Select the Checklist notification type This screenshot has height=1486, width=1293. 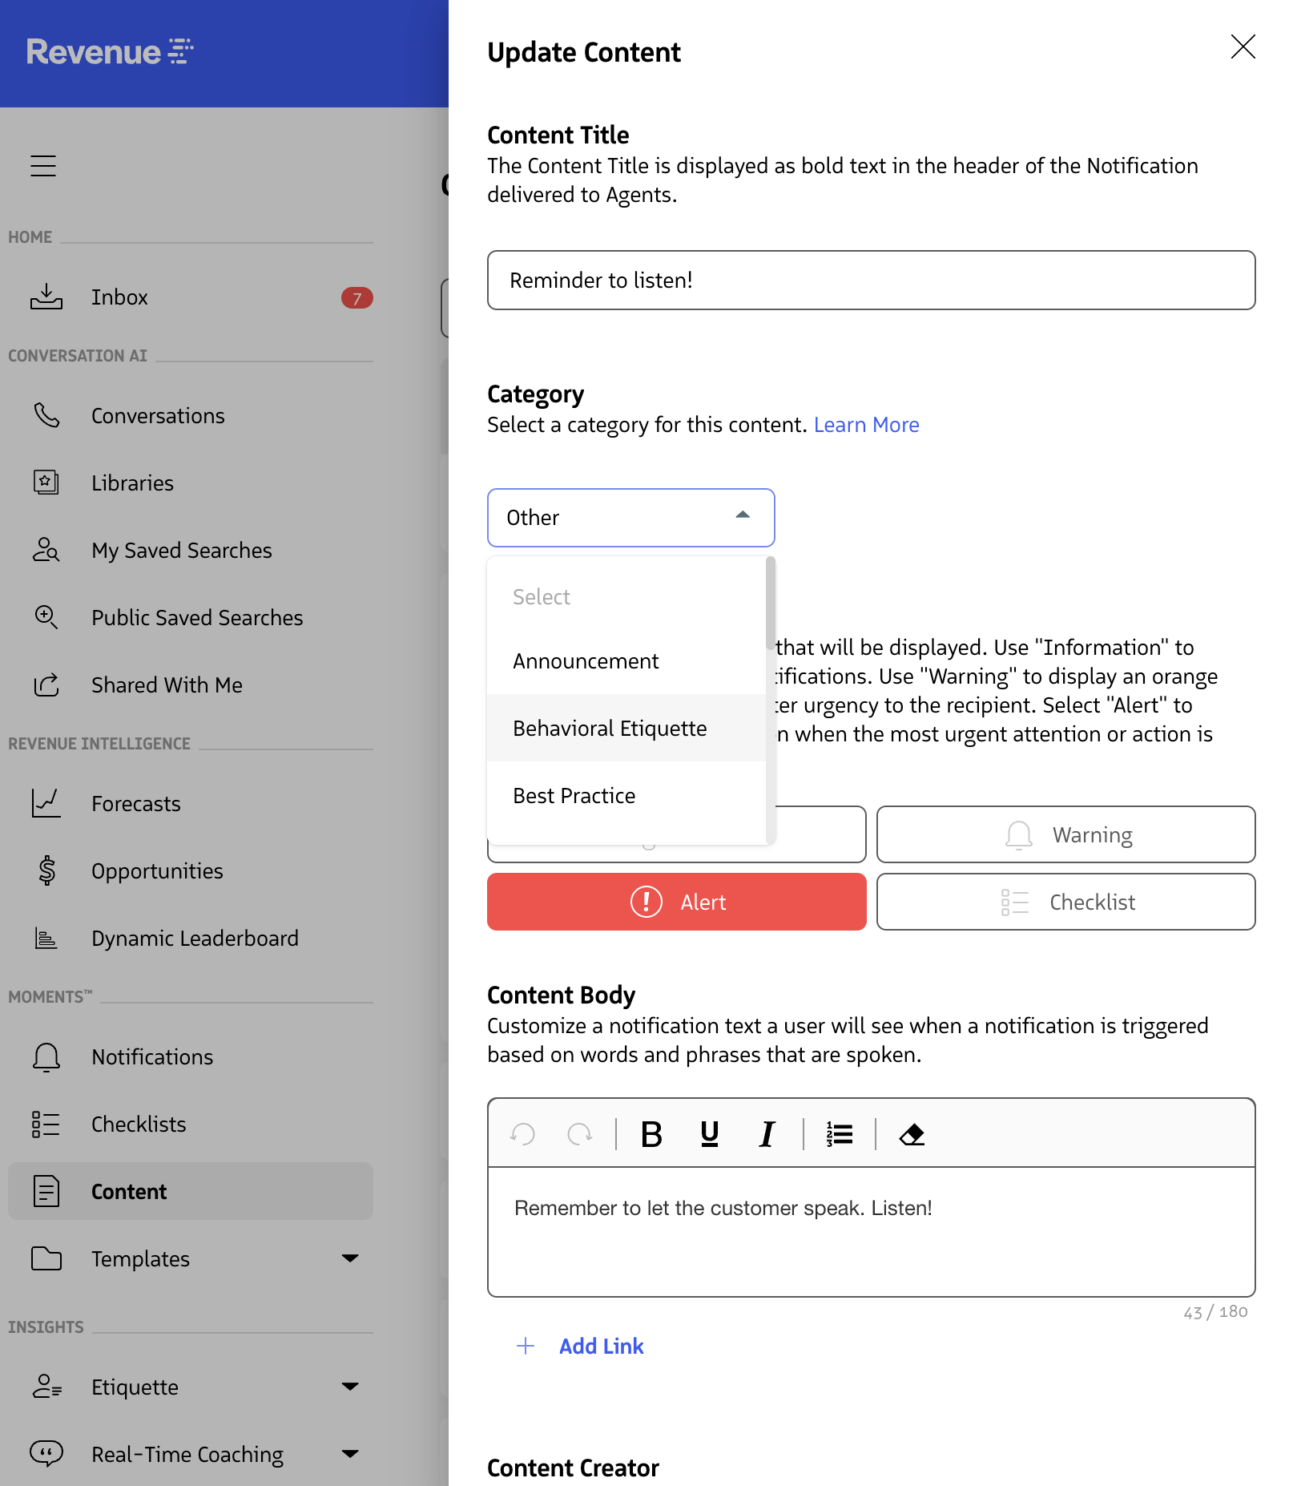coord(1065,902)
